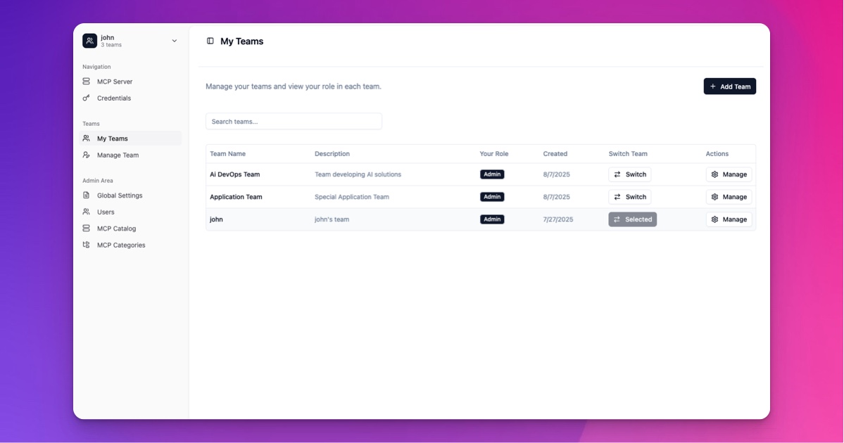Click gear icon in Ai DevOps Team row

[x=714, y=174]
